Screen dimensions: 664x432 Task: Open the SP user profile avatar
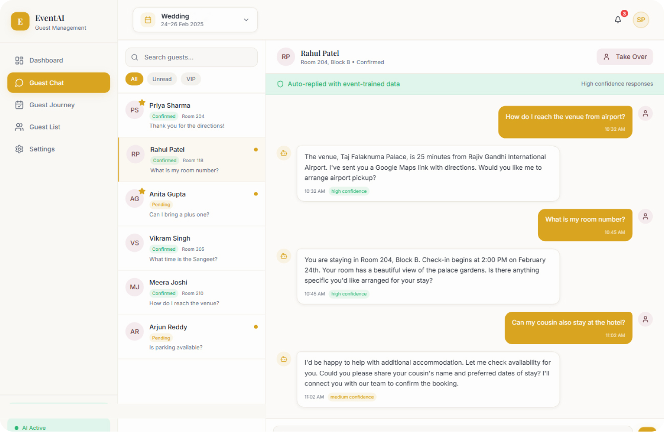tap(641, 20)
